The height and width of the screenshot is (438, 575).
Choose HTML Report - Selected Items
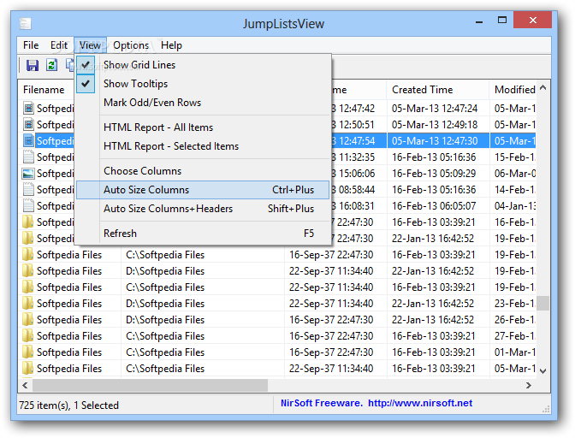point(203,146)
